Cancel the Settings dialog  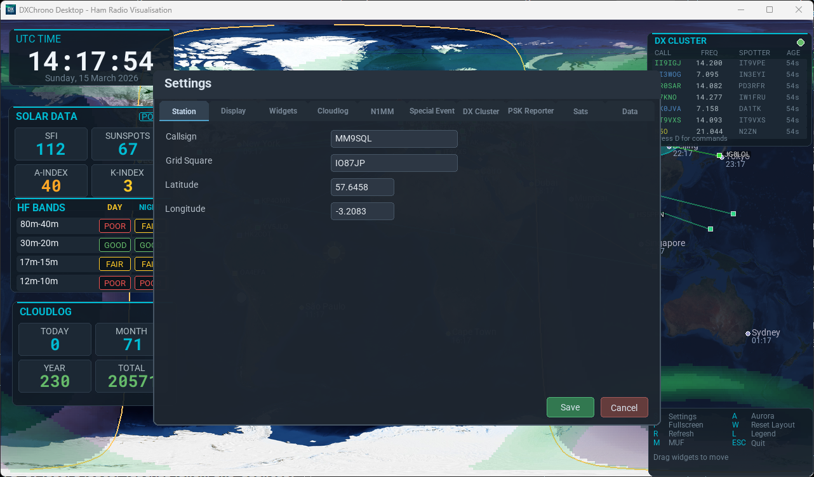(624, 407)
